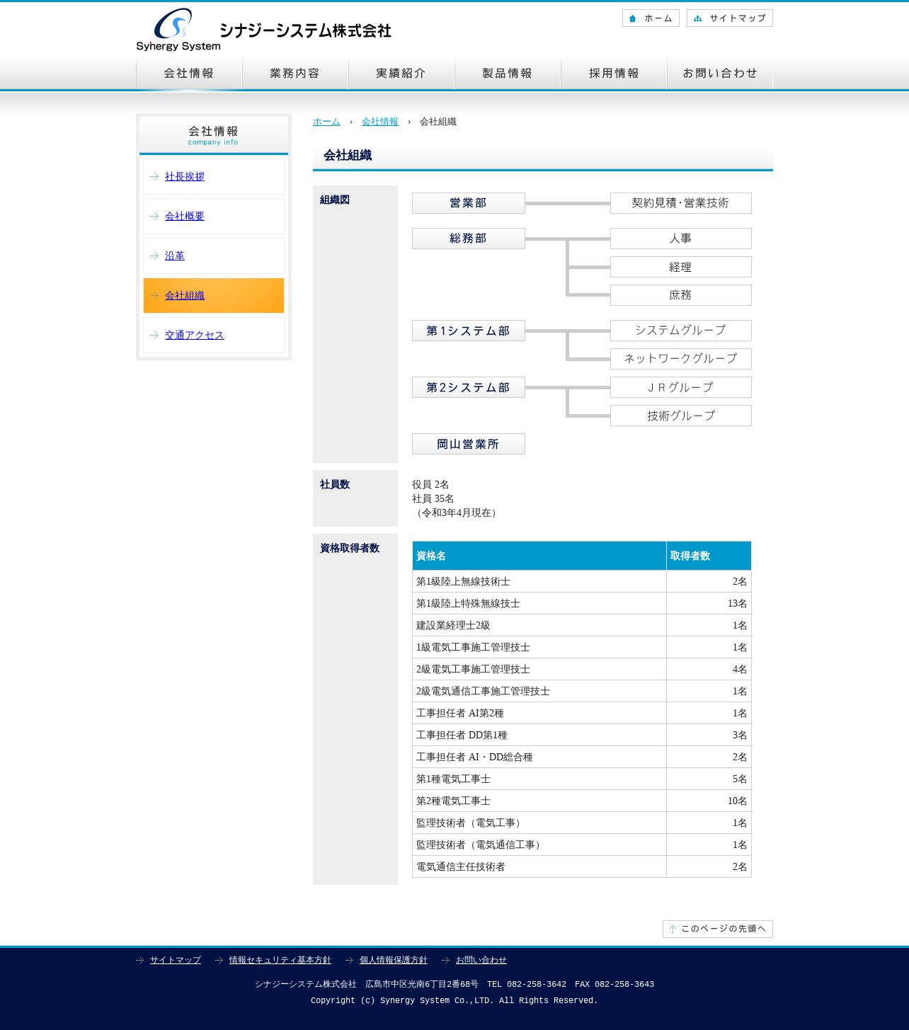Open footer サイトマップ link
Screen dimensions: 909x1030
176,960
